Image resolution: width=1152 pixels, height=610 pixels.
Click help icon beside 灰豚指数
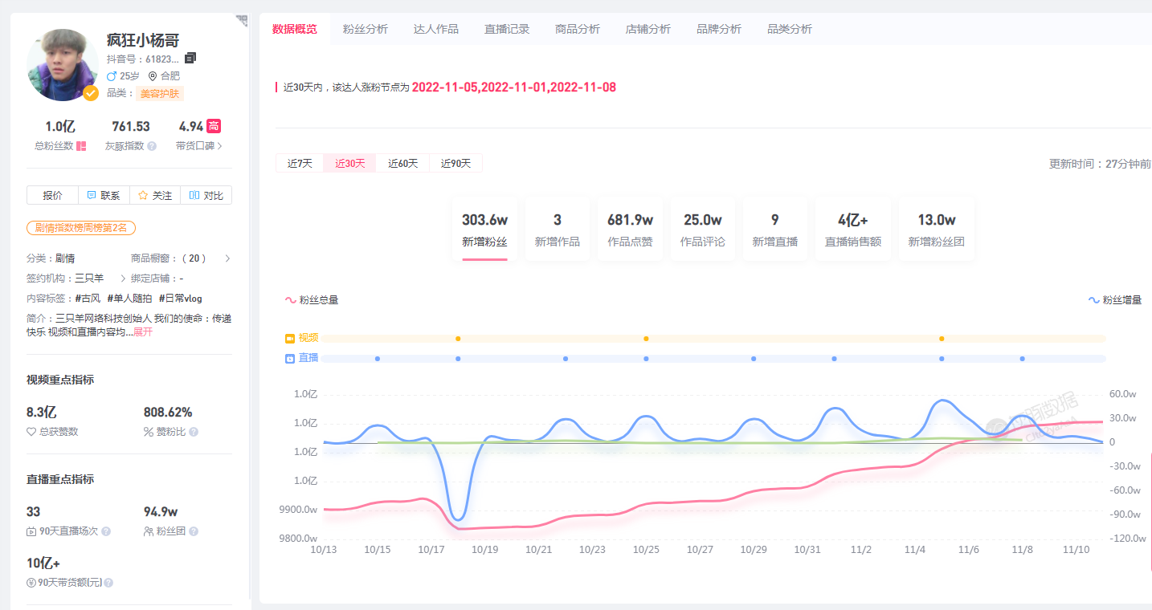point(152,146)
